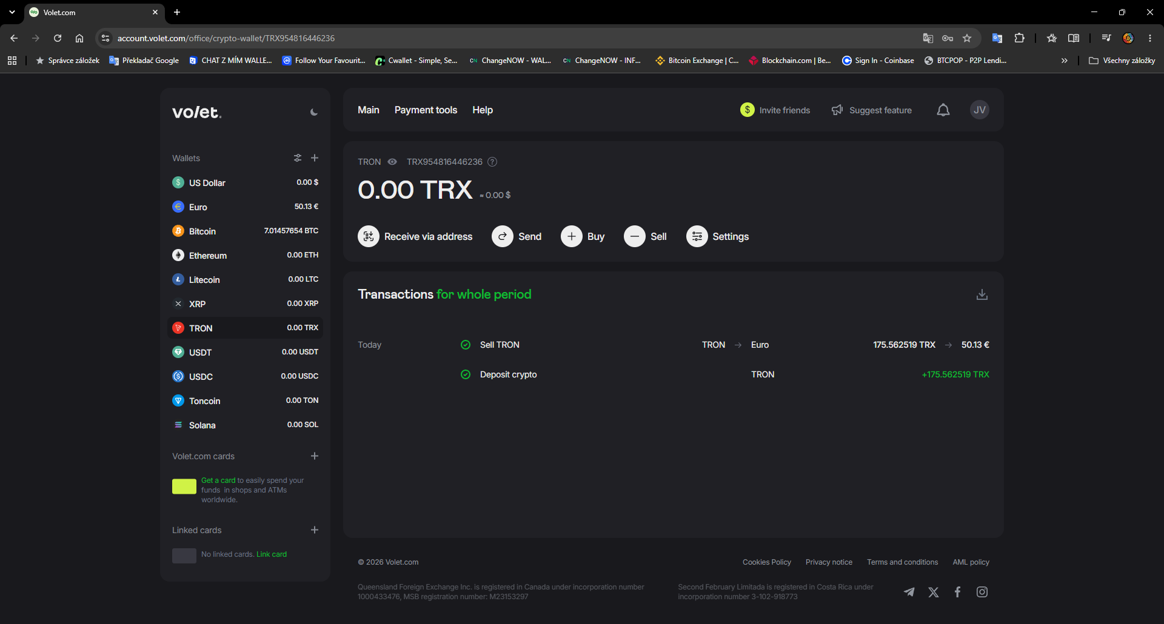The width and height of the screenshot is (1164, 624).
Task: Open Sell TRON transaction row
Action: pyautogui.click(x=673, y=345)
